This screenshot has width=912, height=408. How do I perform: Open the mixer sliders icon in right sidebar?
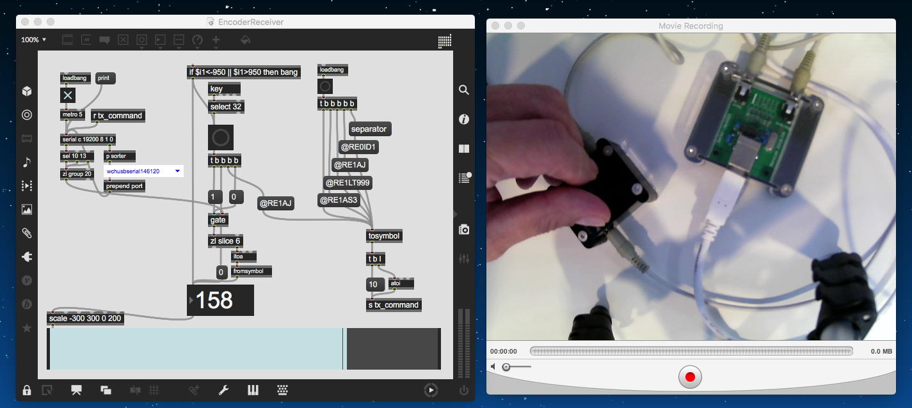[x=465, y=259]
